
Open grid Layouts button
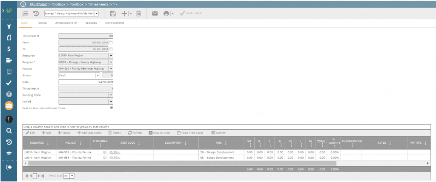click(218, 133)
